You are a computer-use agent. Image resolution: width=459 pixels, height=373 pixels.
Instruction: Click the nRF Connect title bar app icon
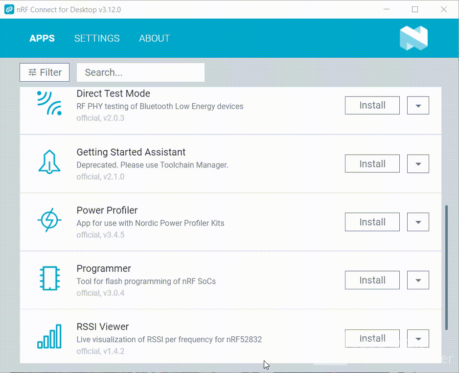9,9
